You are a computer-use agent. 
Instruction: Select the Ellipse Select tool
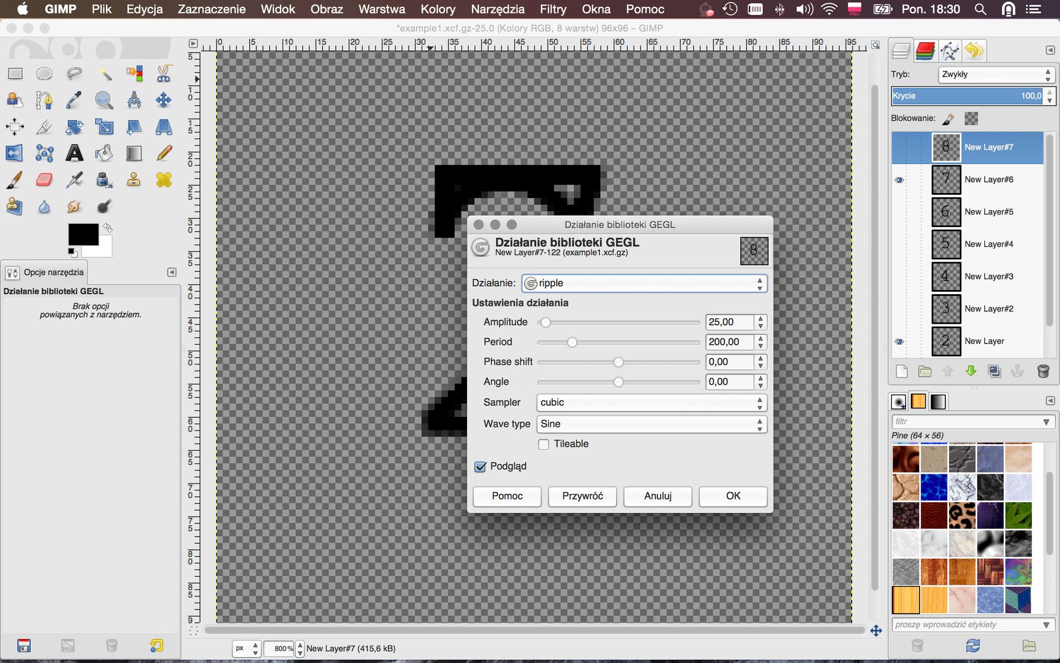pyautogui.click(x=44, y=74)
